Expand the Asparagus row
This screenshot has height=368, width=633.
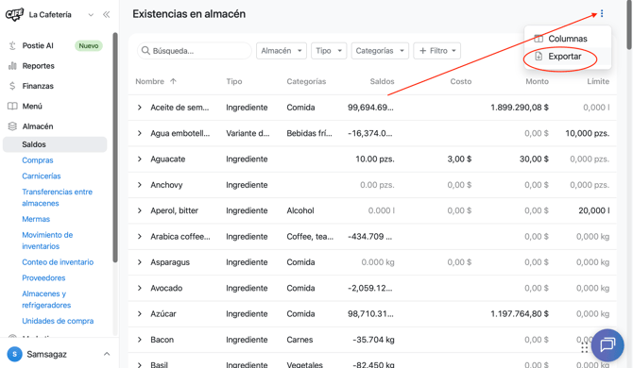pos(139,262)
